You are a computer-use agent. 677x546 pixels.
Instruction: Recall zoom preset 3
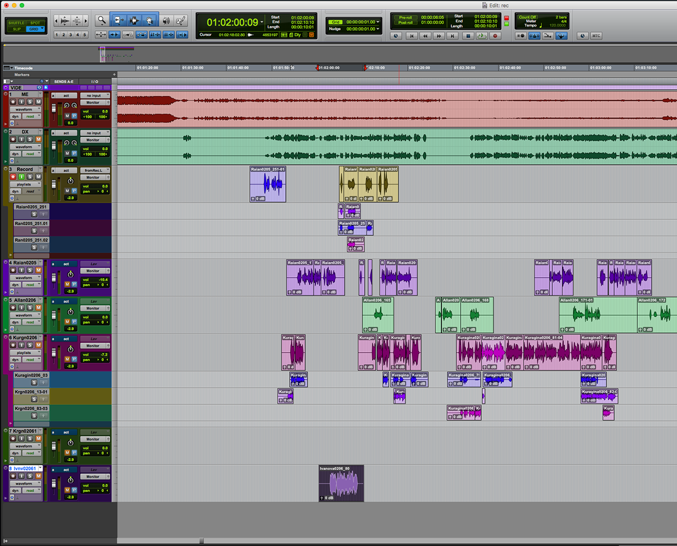coord(71,35)
